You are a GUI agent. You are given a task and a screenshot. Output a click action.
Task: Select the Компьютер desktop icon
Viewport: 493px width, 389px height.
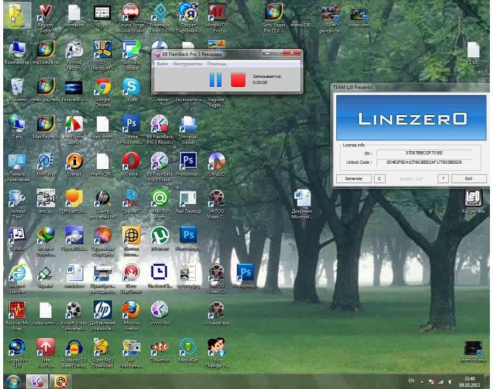[x=17, y=53]
